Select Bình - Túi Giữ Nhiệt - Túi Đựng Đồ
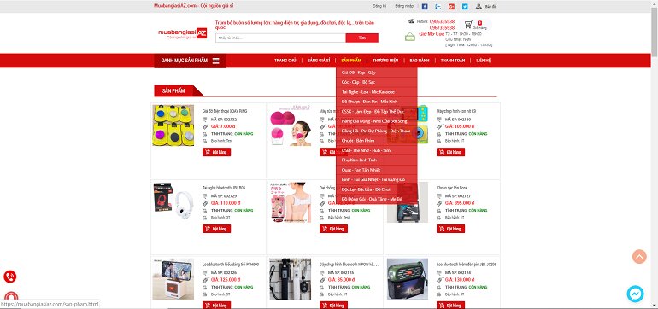Screen dimensions: 658x309 tap(376, 180)
